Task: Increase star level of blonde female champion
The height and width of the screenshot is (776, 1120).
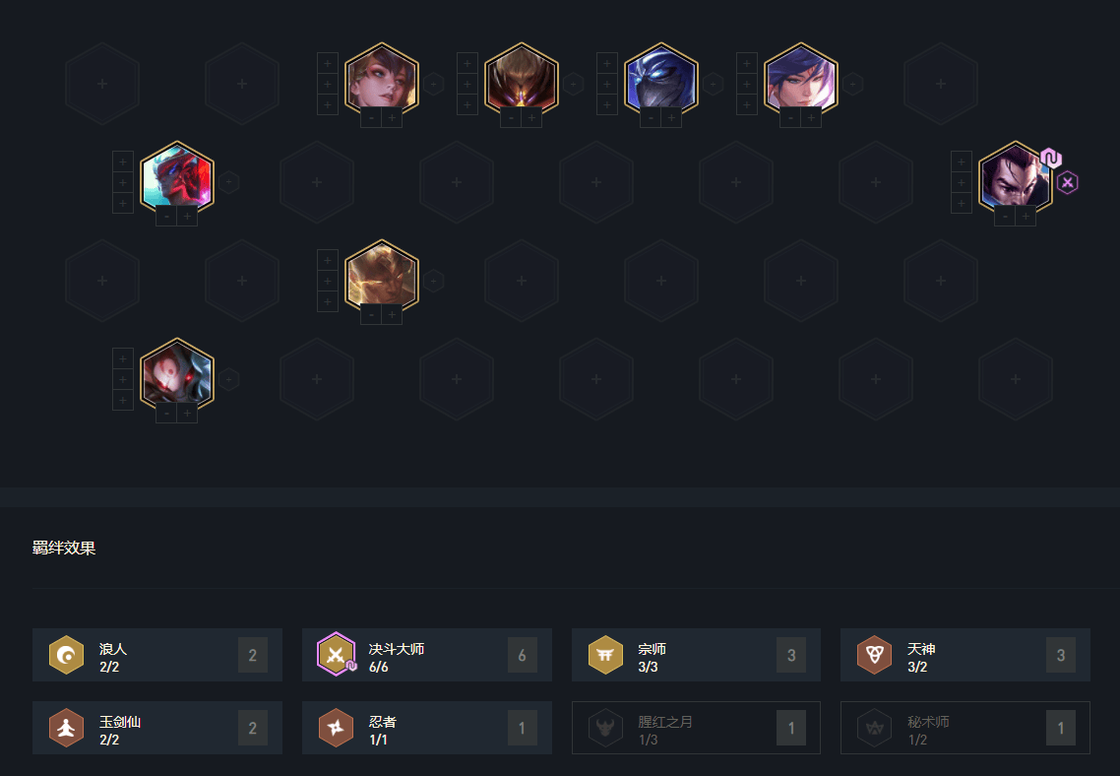Action: (x=392, y=118)
